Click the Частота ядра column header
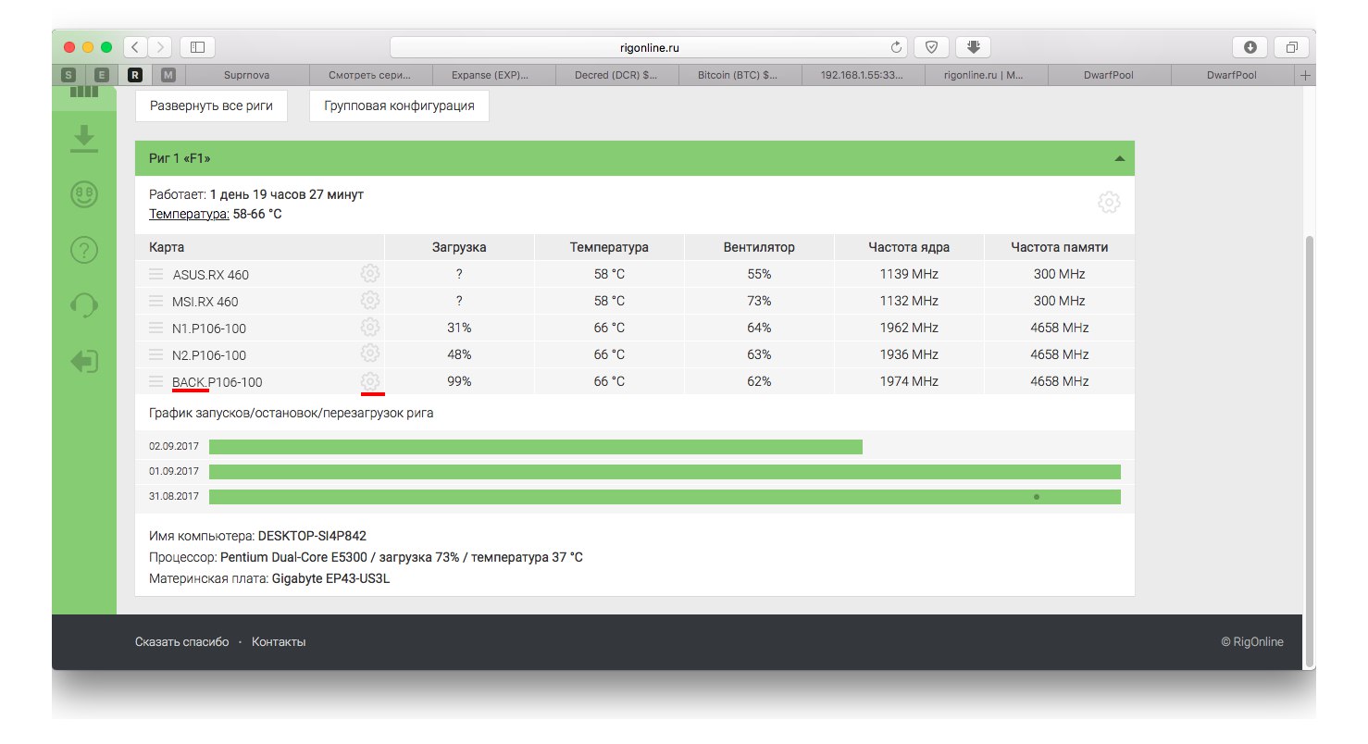Screen dimensions: 1368x744 [x=909, y=247]
